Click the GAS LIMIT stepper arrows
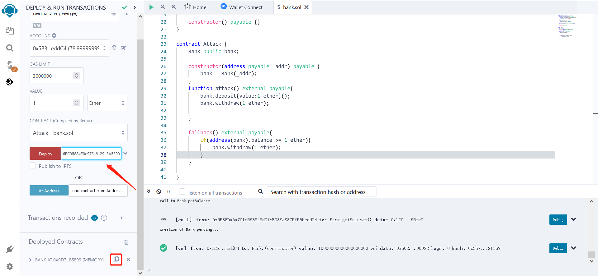This screenshot has width=598, height=276. 76,76
